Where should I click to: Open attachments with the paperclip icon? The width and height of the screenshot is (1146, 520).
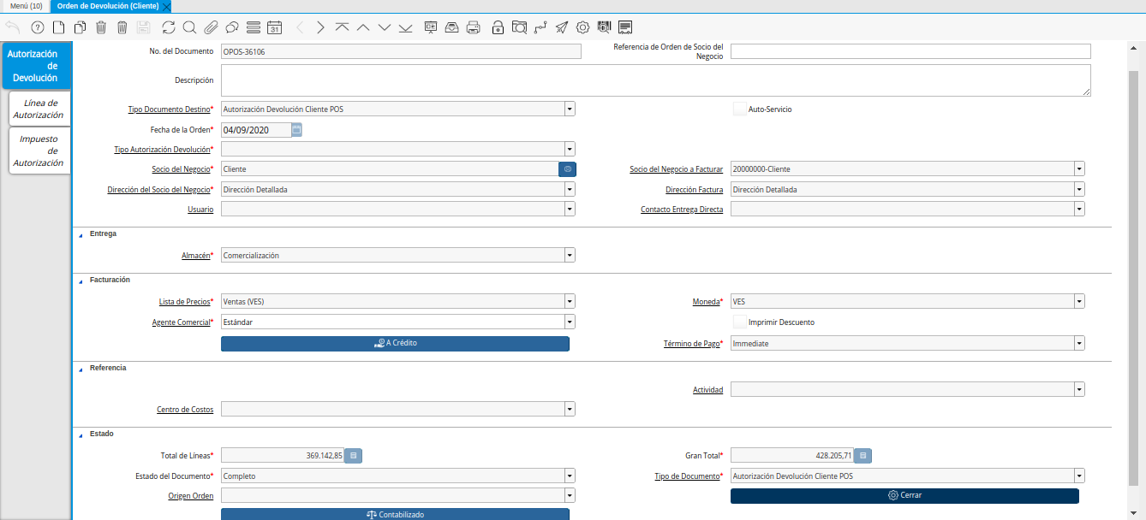(211, 27)
